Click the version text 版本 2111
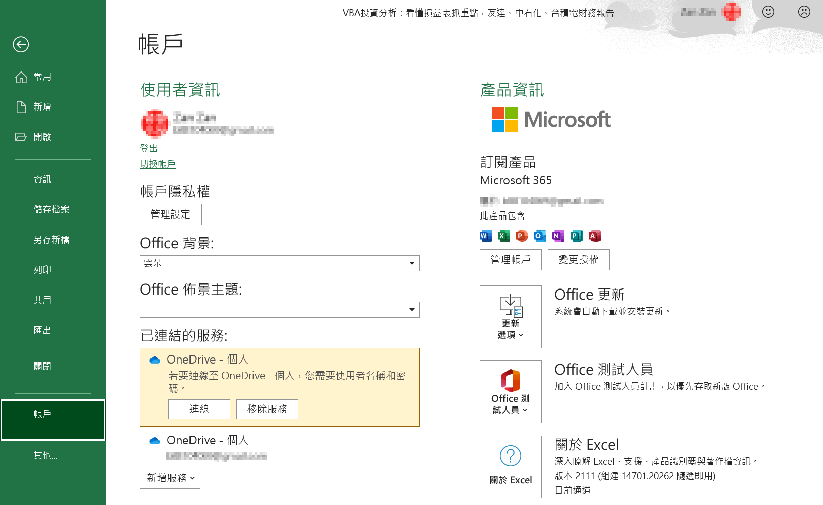 click(635, 476)
